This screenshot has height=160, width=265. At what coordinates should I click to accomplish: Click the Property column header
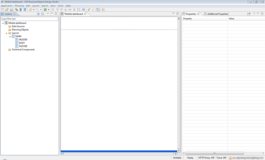pos(205,19)
